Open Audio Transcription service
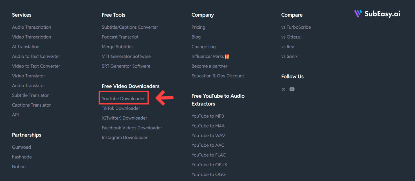Image resolution: width=415 pixels, height=181 pixels. (32, 27)
